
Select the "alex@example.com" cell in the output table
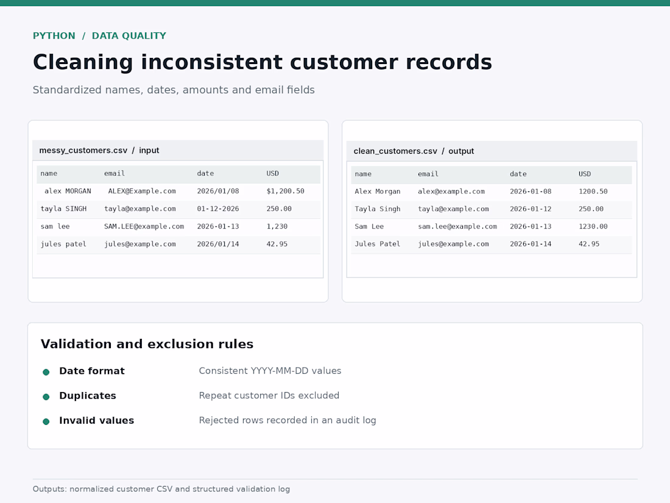point(451,191)
